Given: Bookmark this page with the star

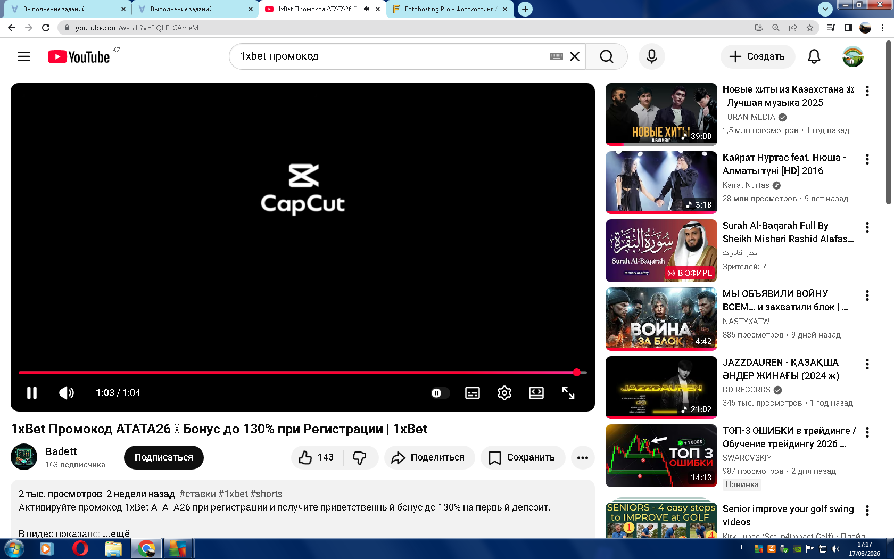Looking at the screenshot, I should [810, 28].
